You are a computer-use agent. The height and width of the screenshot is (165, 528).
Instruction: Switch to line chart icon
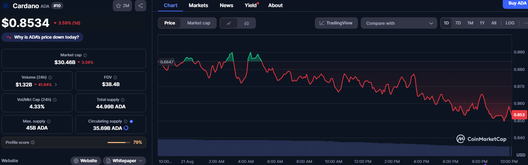(x=229, y=23)
